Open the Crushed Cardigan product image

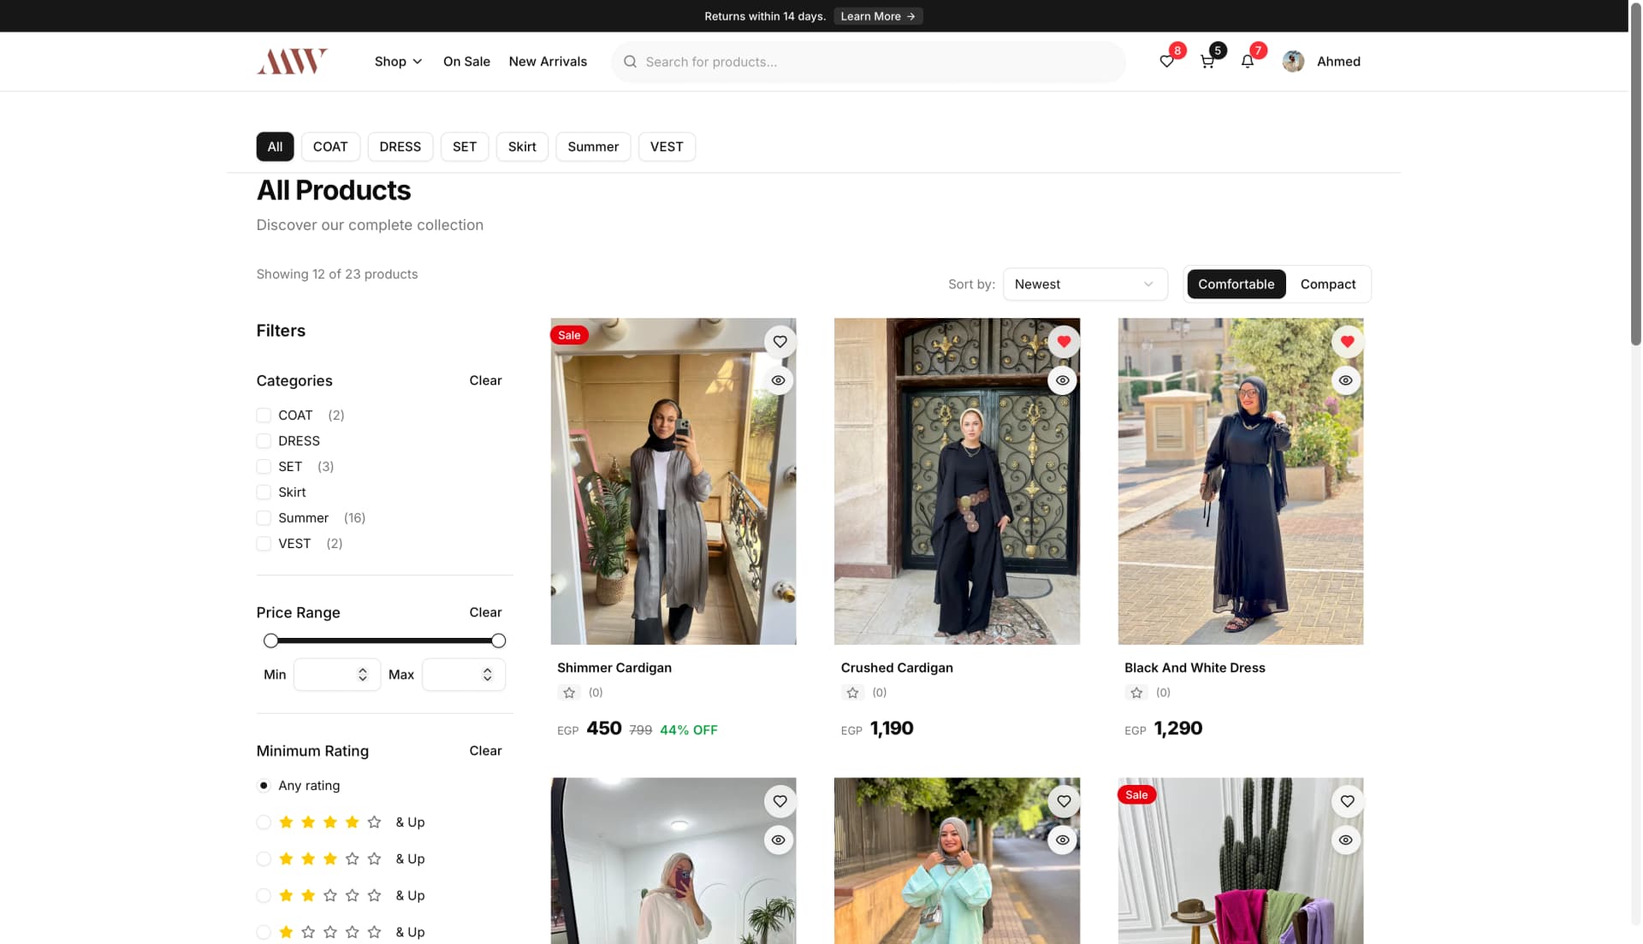tap(957, 481)
